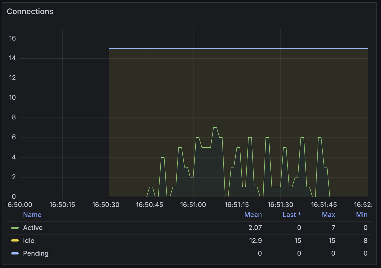Click the Active Max value 7 in legend
381x268 pixels.
pyautogui.click(x=333, y=228)
